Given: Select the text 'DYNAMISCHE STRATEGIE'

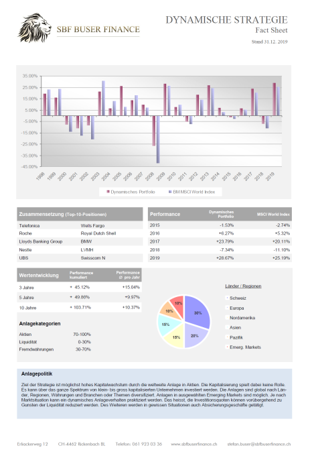Looking at the screenshot, I should click(226, 19).
